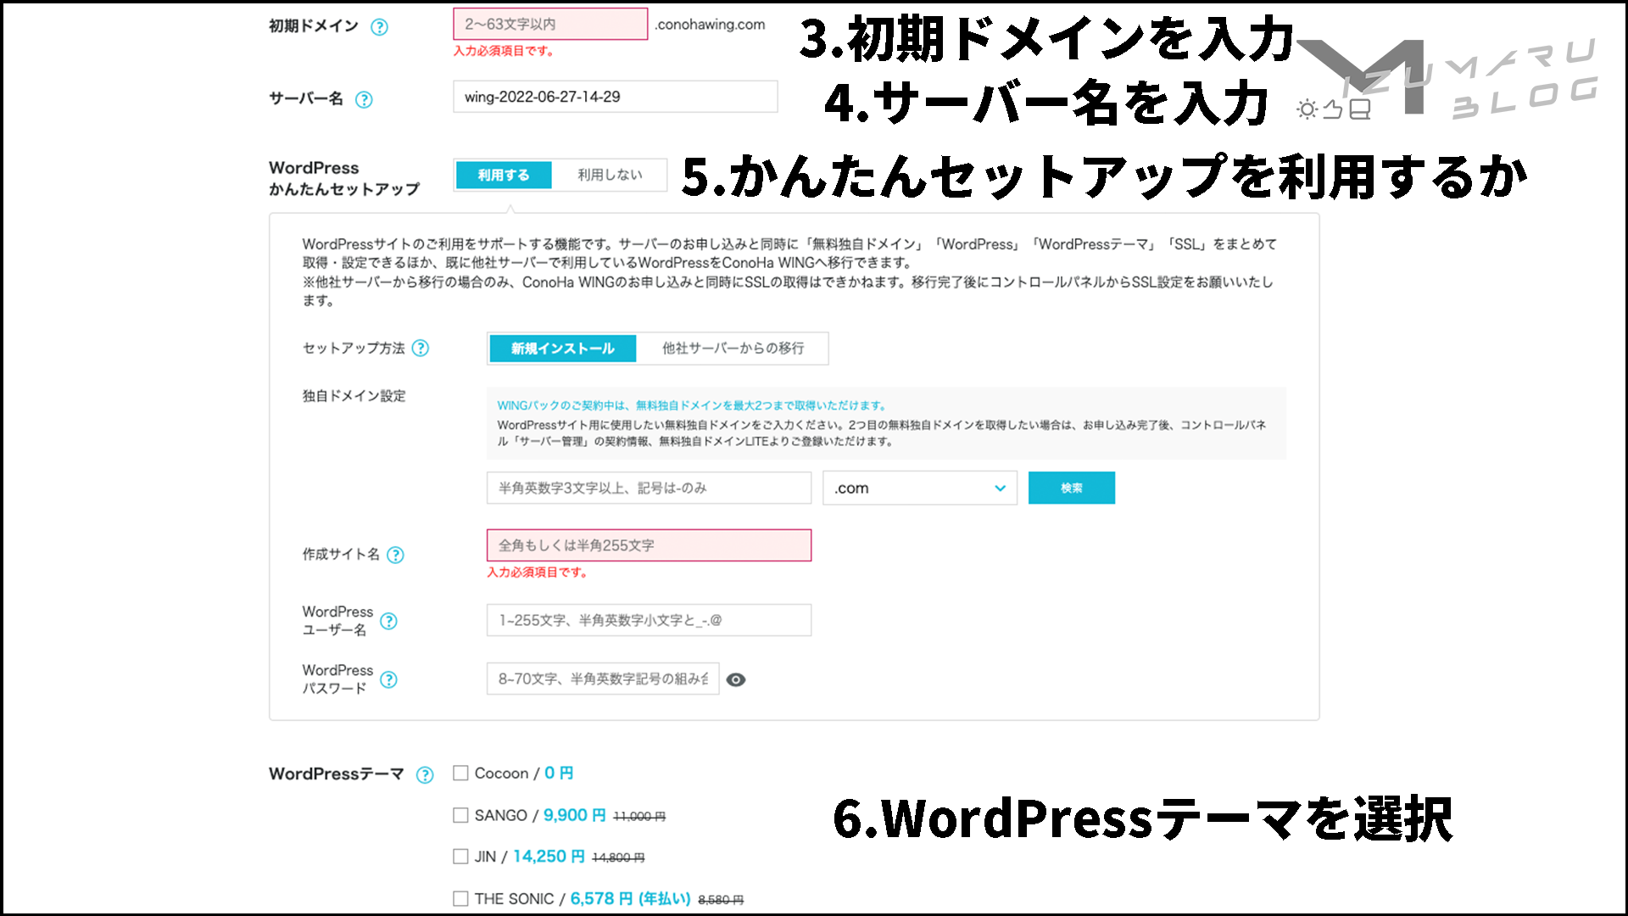Click the 入力必須項目です error under 作成サイト名
The width and height of the screenshot is (1628, 916).
537,572
